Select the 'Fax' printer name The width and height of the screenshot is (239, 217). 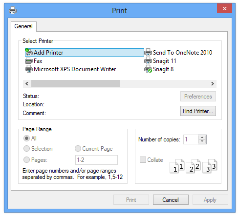click(38, 61)
